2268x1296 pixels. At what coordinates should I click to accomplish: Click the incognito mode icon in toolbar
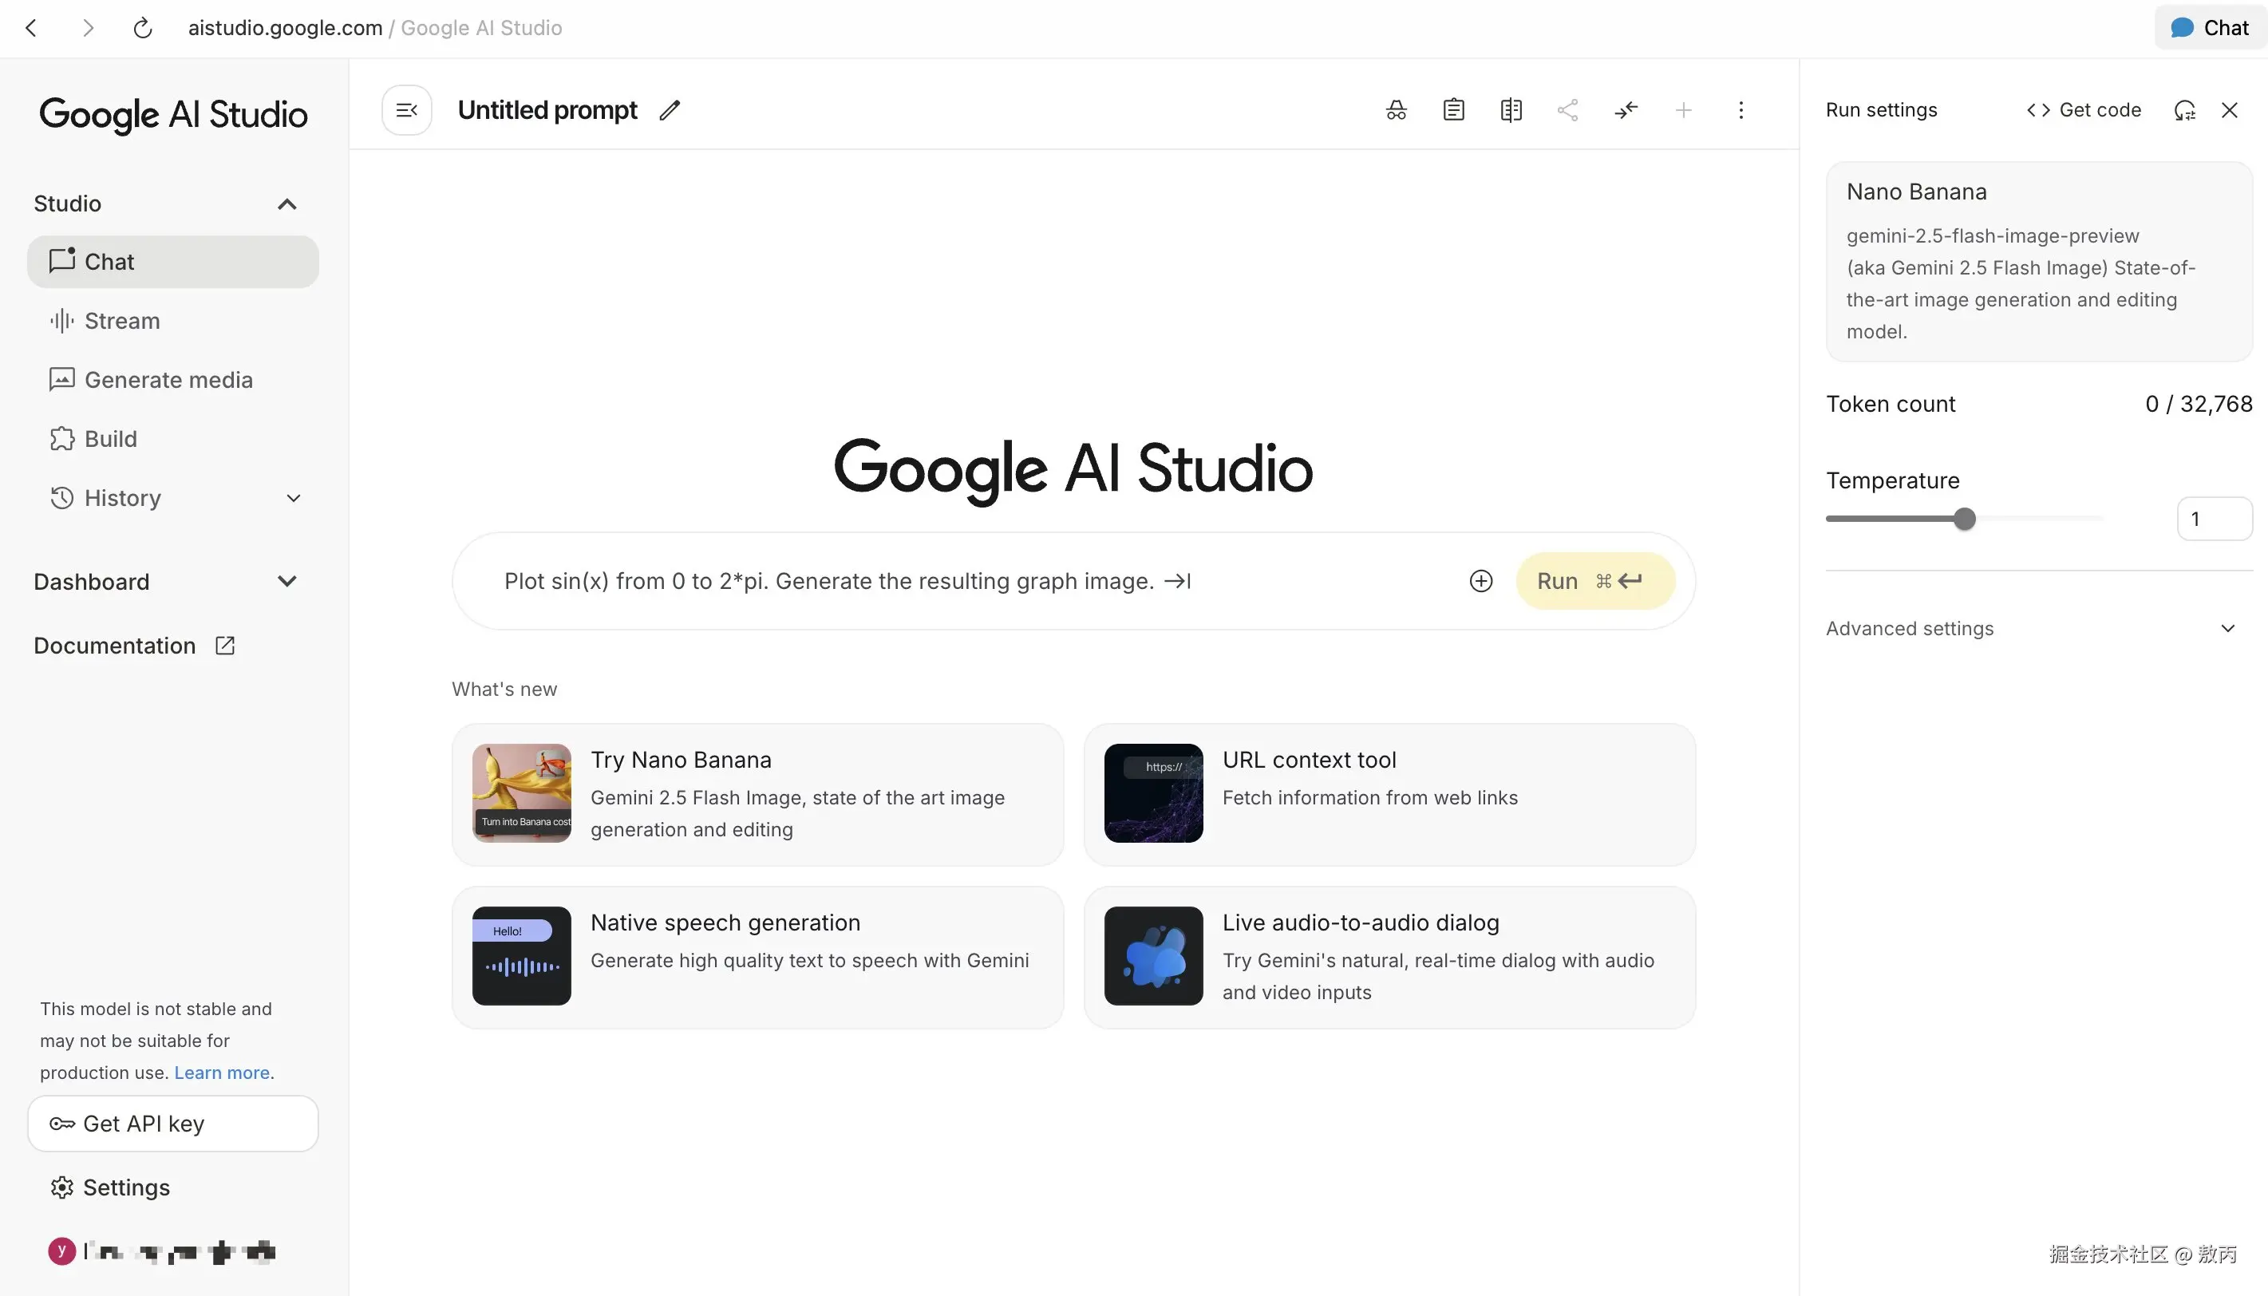(x=1396, y=110)
